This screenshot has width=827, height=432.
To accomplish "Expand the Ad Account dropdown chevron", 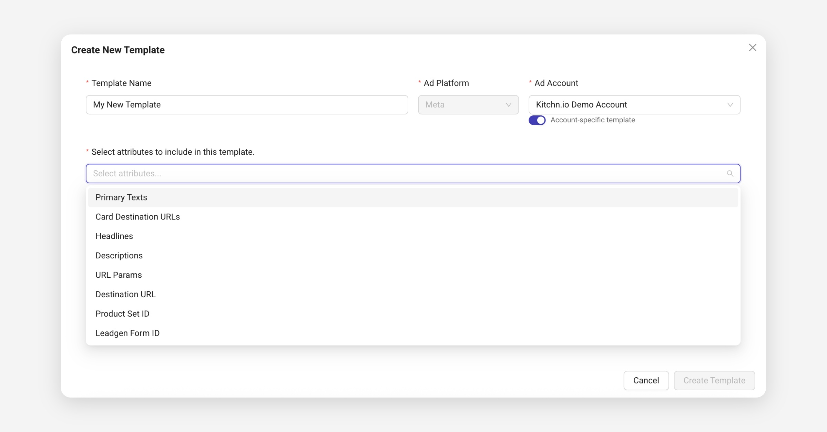I will 730,105.
